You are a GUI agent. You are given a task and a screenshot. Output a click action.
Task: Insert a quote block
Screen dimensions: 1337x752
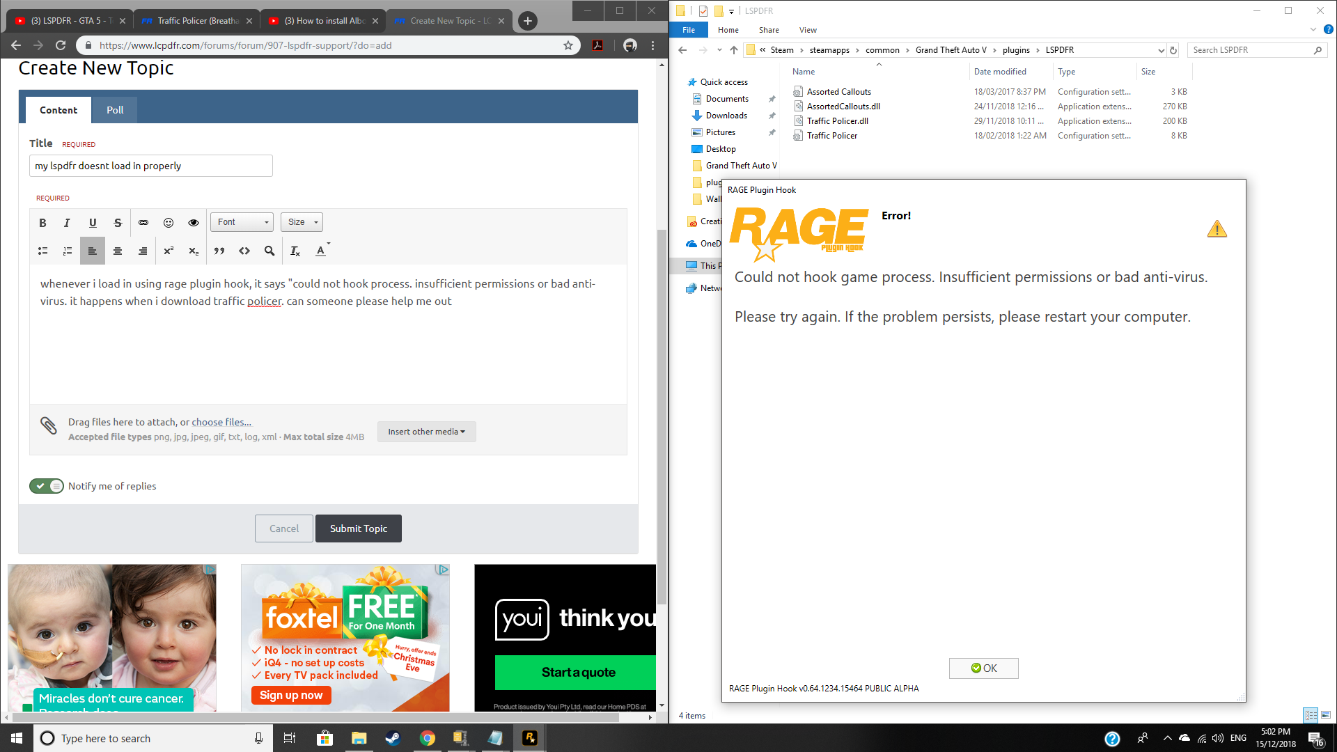219,251
